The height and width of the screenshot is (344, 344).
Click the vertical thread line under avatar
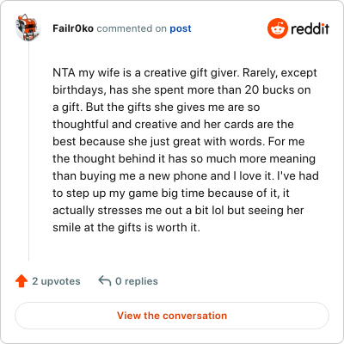[28, 151]
